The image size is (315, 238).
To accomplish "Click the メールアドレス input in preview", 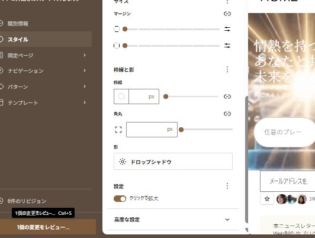I will [x=288, y=181].
